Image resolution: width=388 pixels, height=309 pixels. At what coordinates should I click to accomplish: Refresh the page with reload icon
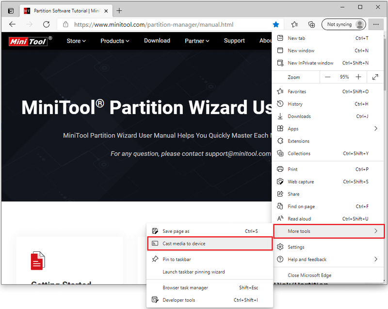46,24
